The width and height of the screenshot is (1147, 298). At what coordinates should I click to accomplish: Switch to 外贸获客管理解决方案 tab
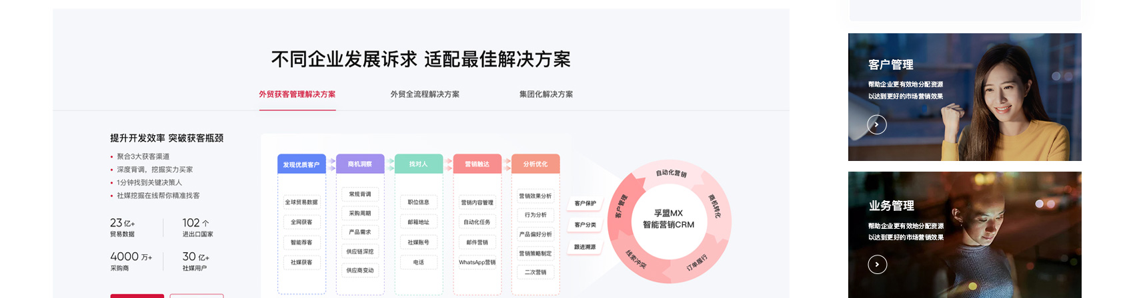point(297,94)
